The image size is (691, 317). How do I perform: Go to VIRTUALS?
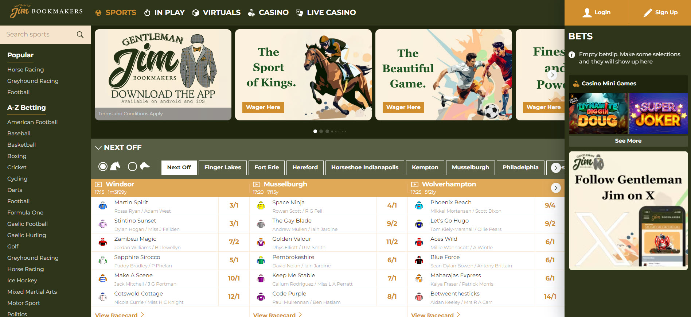tap(216, 12)
